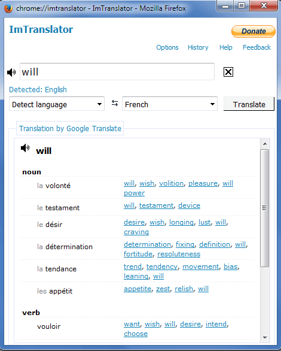Click 'leaning' link

click(136, 276)
